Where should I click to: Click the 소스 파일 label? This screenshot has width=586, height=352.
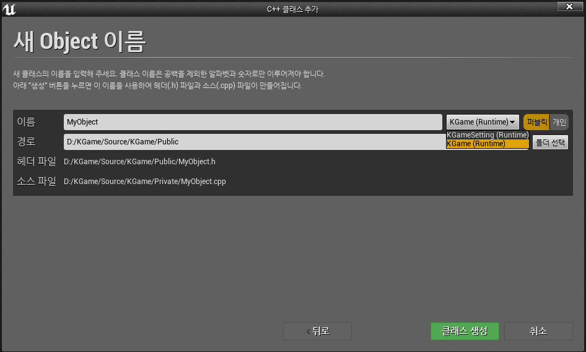[x=37, y=182]
